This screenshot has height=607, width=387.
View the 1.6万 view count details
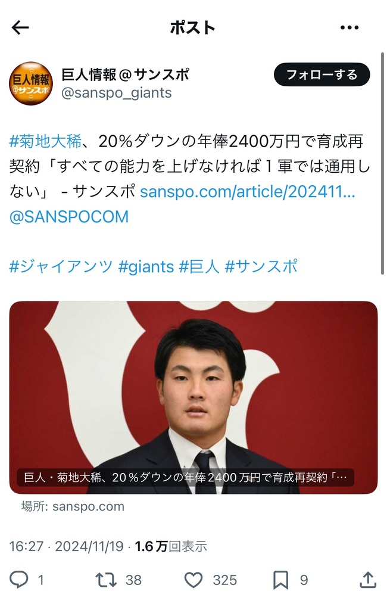171,546
